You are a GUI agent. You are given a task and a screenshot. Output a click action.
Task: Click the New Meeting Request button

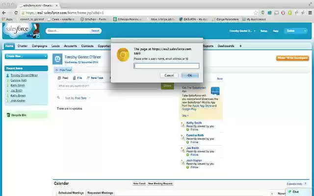point(160,184)
